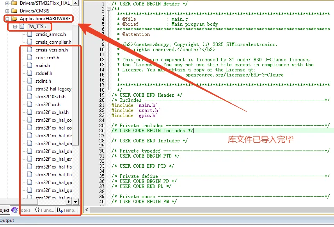The image size is (334, 227).
Task: Collapse the header comment fold on line 2
Action: [108, 9]
